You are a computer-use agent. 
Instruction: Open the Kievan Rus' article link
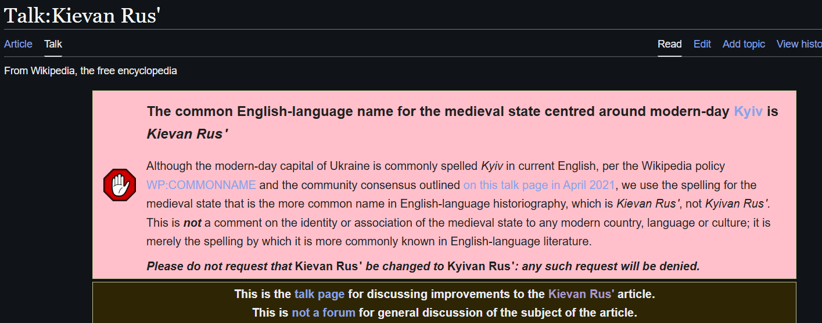(x=581, y=294)
